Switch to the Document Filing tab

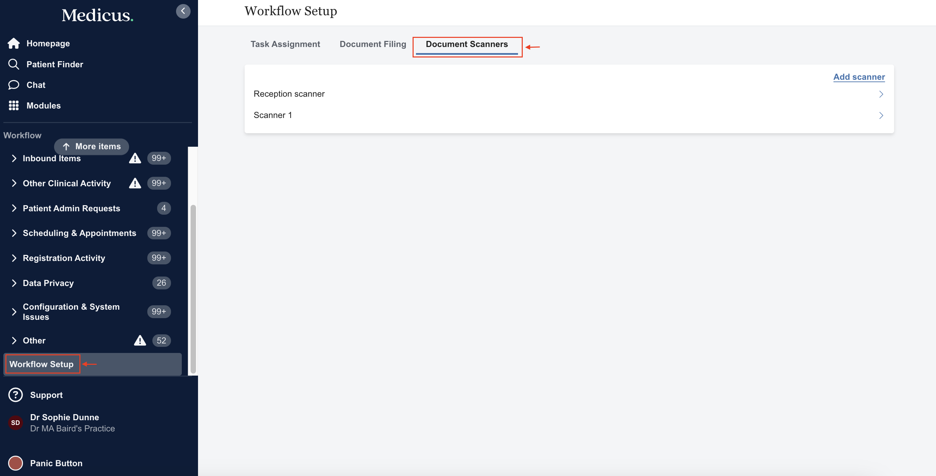(372, 44)
